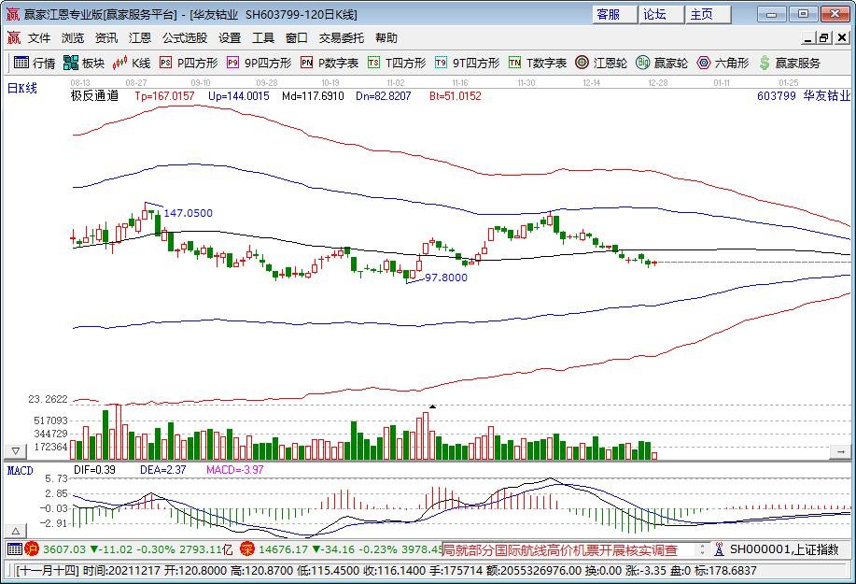This screenshot has height=584, width=856.
Task: Collapse volume panel with down-triangle button
Action: [x=16, y=451]
